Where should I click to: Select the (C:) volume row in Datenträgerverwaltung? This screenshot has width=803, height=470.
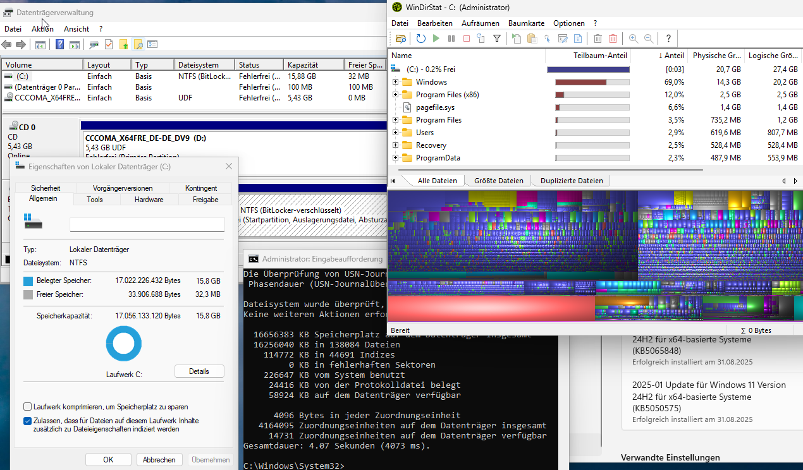(x=192, y=76)
